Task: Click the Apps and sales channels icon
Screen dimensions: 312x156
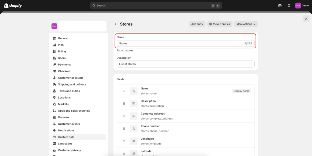Action: tap(54, 111)
